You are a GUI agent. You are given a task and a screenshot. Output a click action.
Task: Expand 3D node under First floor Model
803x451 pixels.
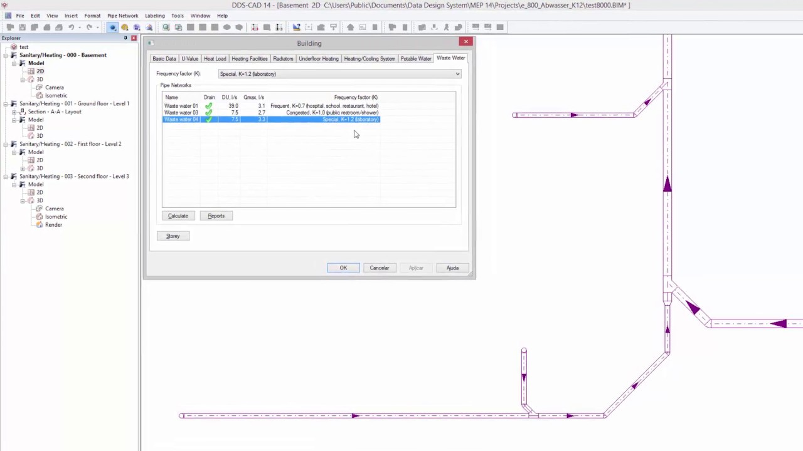click(23, 168)
